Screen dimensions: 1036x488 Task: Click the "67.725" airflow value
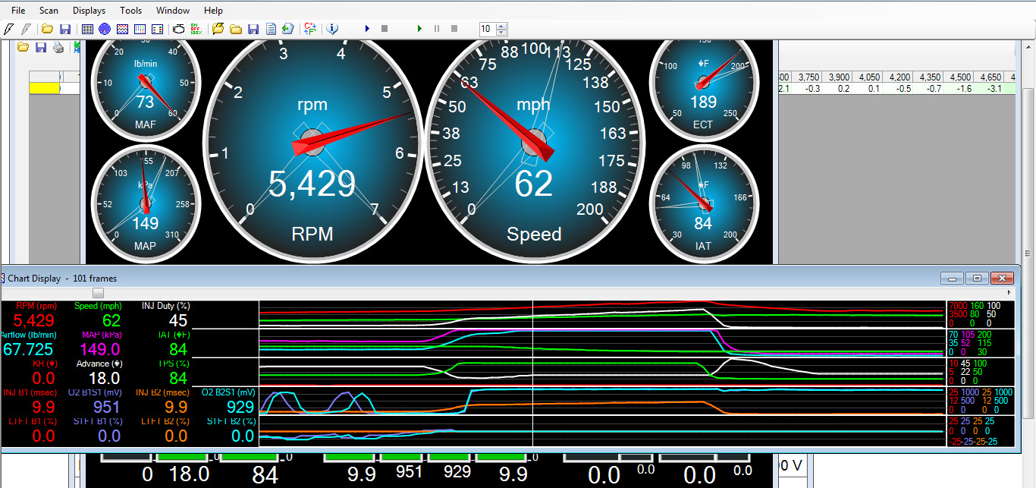pyautogui.click(x=28, y=349)
